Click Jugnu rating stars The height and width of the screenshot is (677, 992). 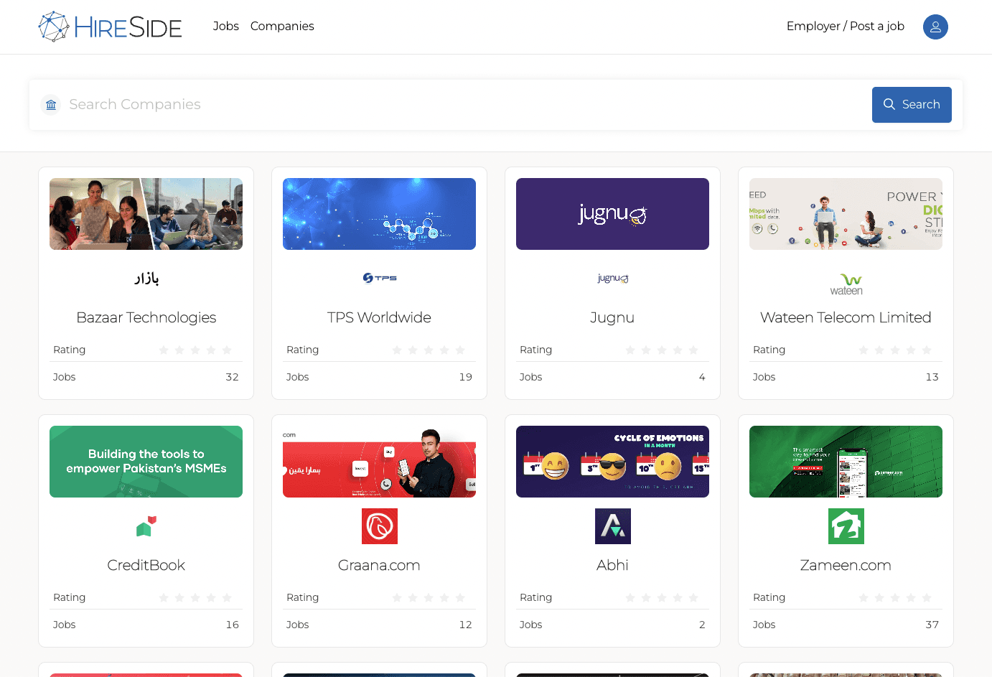[x=662, y=350]
